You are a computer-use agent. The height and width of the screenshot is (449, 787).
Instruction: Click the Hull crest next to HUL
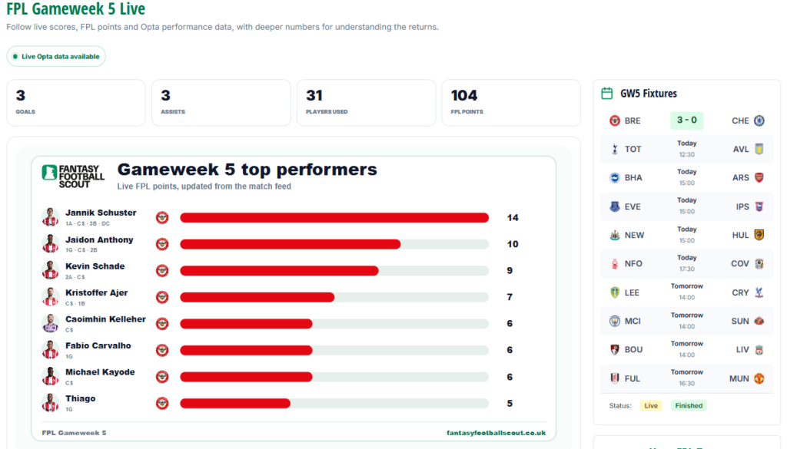tap(759, 235)
